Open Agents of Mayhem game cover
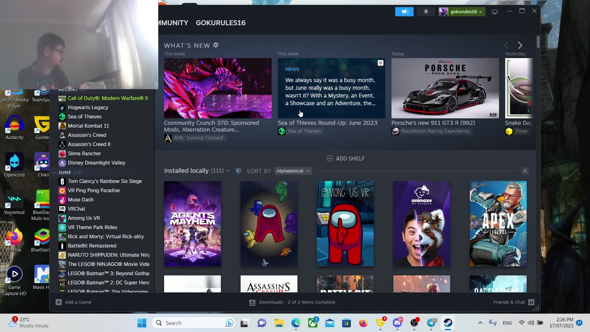Screen dimensions: 590x332 (x=193, y=224)
